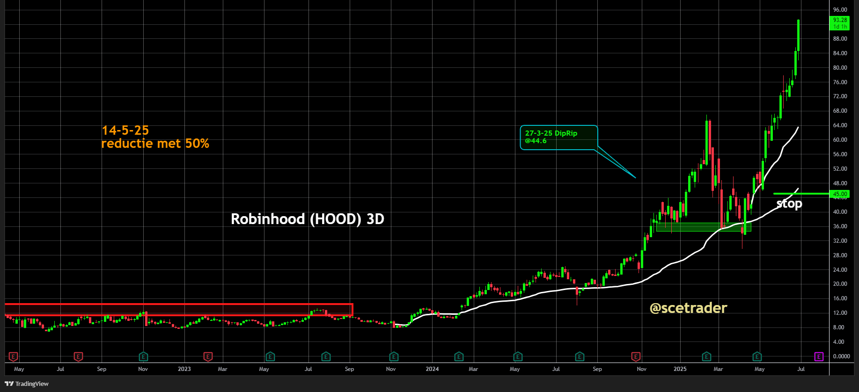The height and width of the screenshot is (392, 859).
Task: Click the '2025' label on the time axis
Action: pyautogui.click(x=680, y=369)
